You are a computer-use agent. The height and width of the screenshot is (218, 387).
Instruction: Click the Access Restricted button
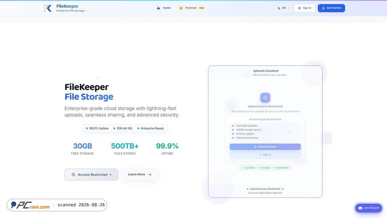pyautogui.click(x=91, y=174)
